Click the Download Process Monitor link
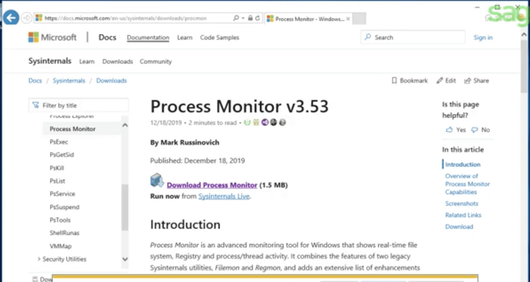Viewport: 530px width, 282px height. point(212,185)
